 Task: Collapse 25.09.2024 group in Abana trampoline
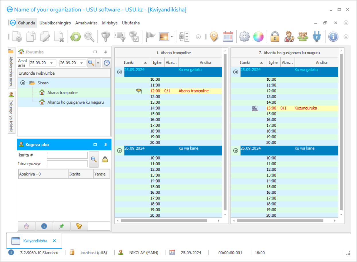pyautogui.click(x=120, y=72)
